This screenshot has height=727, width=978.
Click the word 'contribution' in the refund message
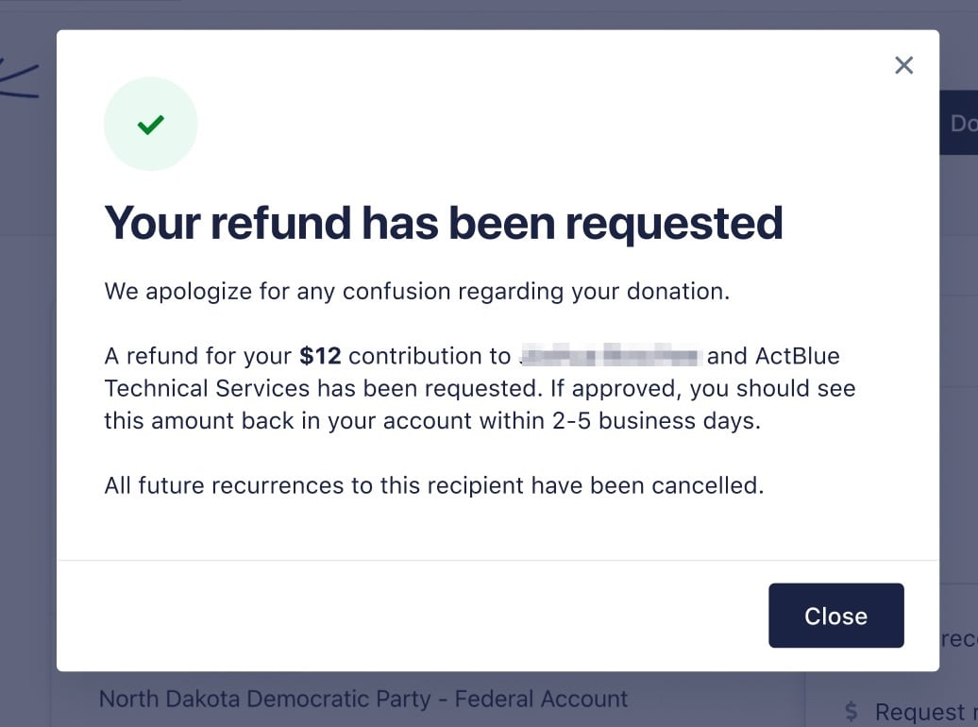click(x=429, y=356)
